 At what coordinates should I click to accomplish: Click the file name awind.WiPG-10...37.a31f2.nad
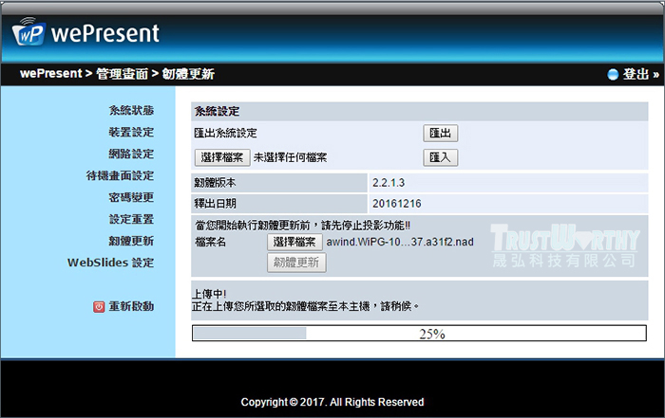click(400, 242)
